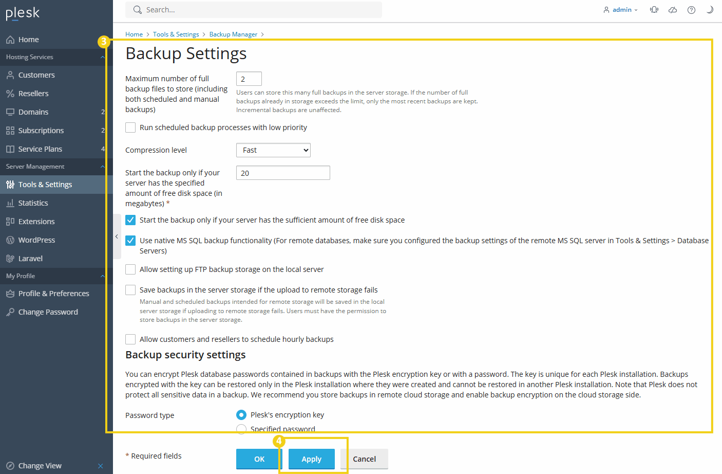The image size is (722, 474).
Task: Collapse the Server Management section
Action: coord(102,167)
